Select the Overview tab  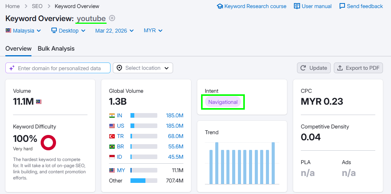[x=18, y=49]
